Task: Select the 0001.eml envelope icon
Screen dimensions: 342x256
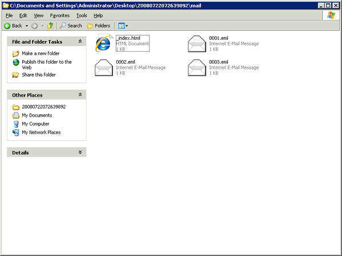Action: [x=197, y=44]
